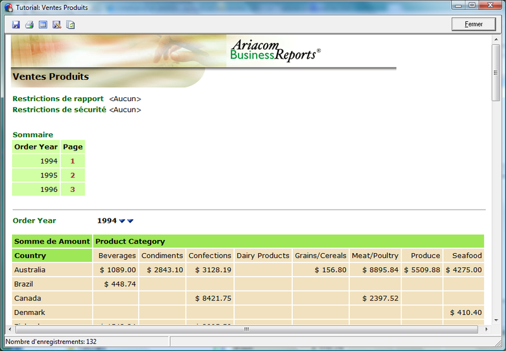Click the edit report icon with pencil
Viewport: 506px width, 351px height.
point(57,25)
